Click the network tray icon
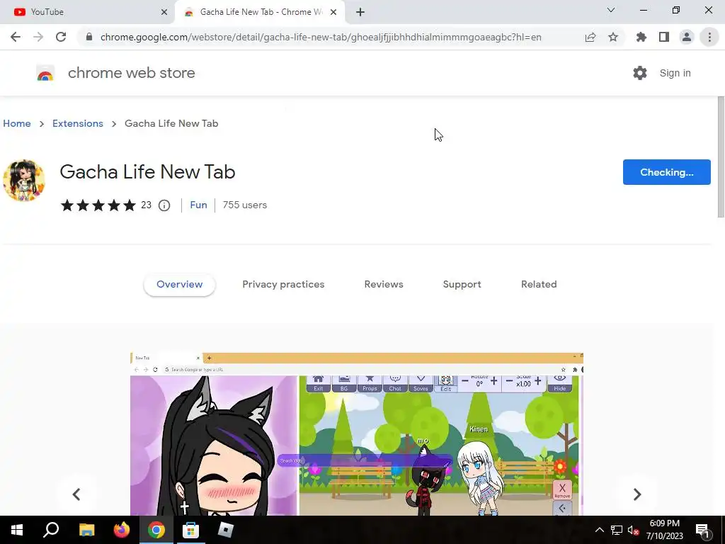This screenshot has height=544, width=725. [617, 530]
